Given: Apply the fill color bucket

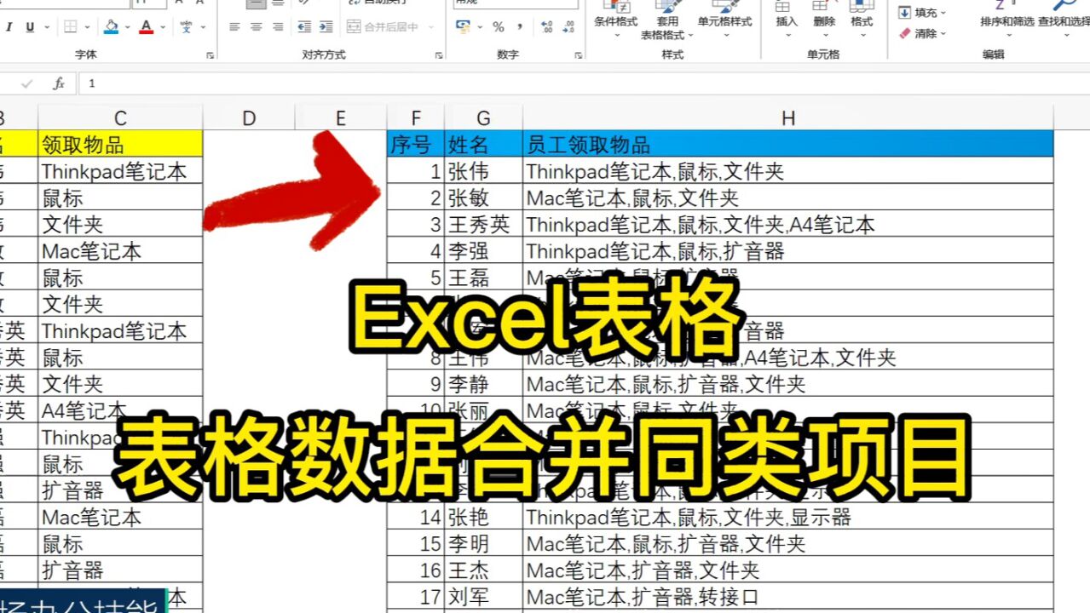Looking at the screenshot, I should [111, 27].
